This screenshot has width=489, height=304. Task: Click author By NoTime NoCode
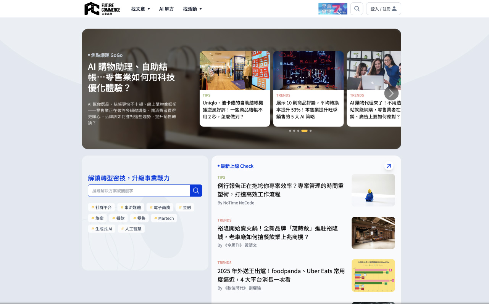pos(236,203)
